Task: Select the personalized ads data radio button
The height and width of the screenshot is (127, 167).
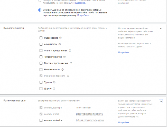Action: [40, 10]
